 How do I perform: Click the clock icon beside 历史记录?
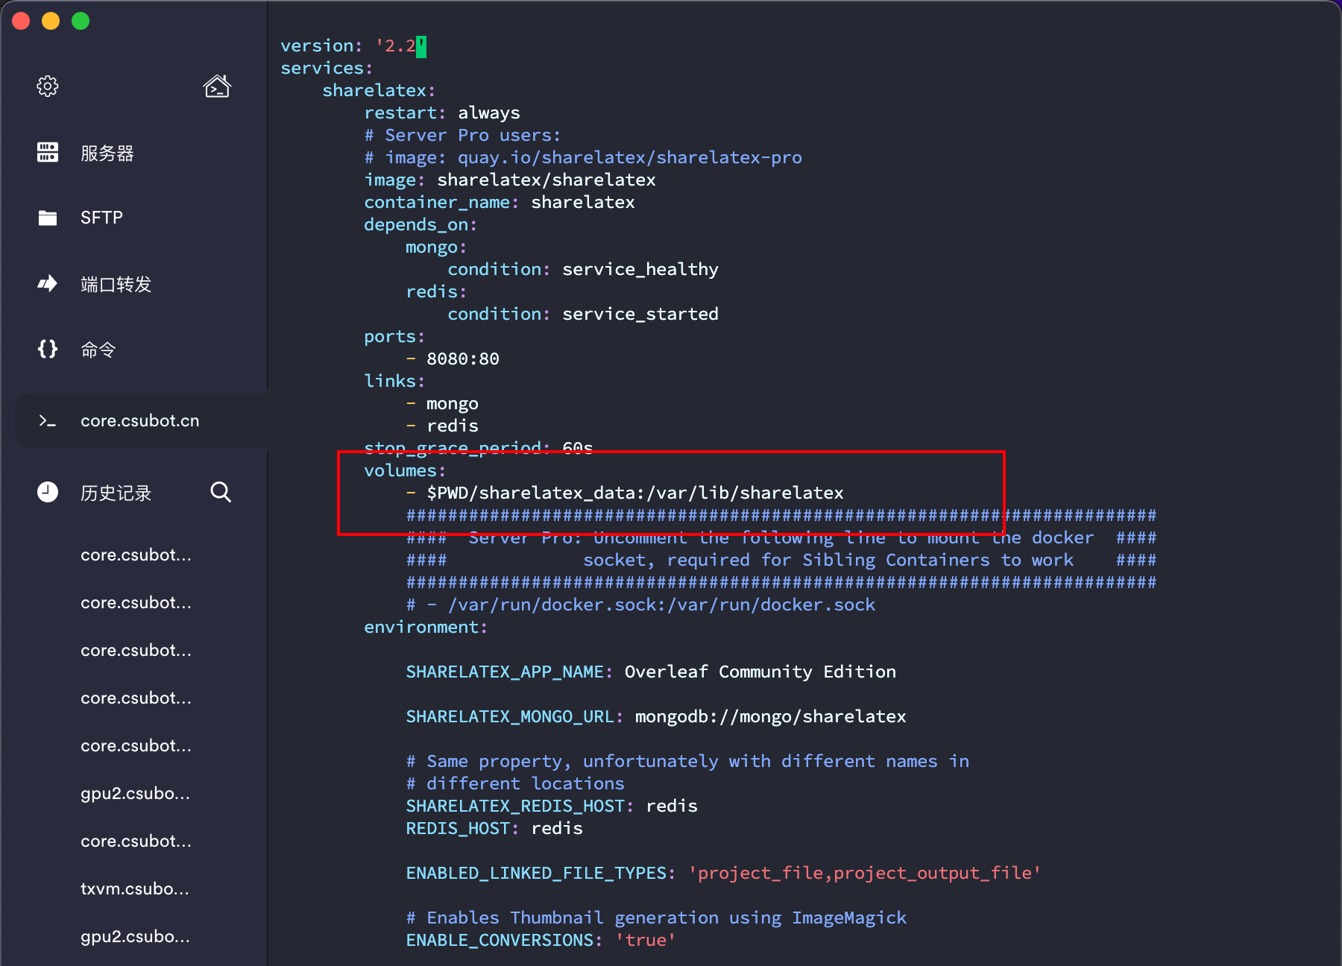tap(47, 492)
